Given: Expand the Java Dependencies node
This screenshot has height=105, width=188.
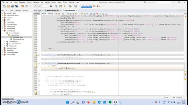Looking at the screenshot, I should [x=5, y=44].
